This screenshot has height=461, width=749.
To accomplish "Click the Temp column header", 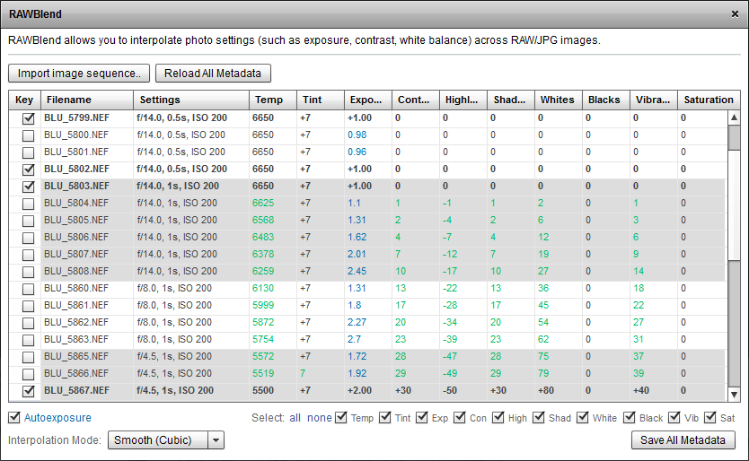I will tap(273, 100).
